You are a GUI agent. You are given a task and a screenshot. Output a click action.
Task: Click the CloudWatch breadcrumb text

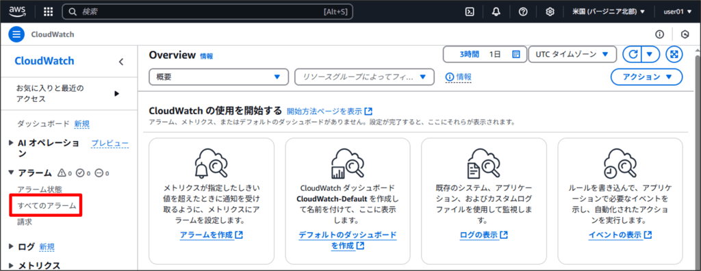[53, 34]
